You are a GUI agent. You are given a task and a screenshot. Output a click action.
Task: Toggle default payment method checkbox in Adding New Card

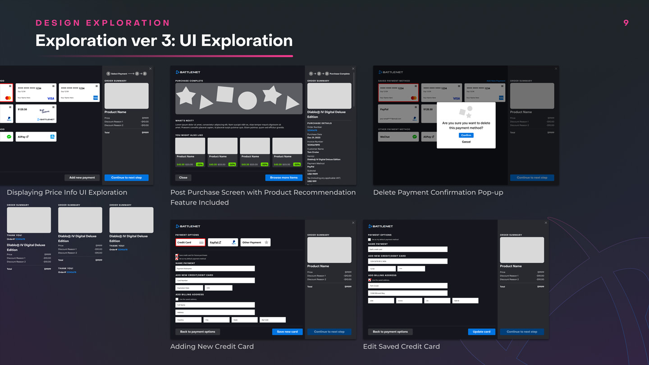click(177, 259)
